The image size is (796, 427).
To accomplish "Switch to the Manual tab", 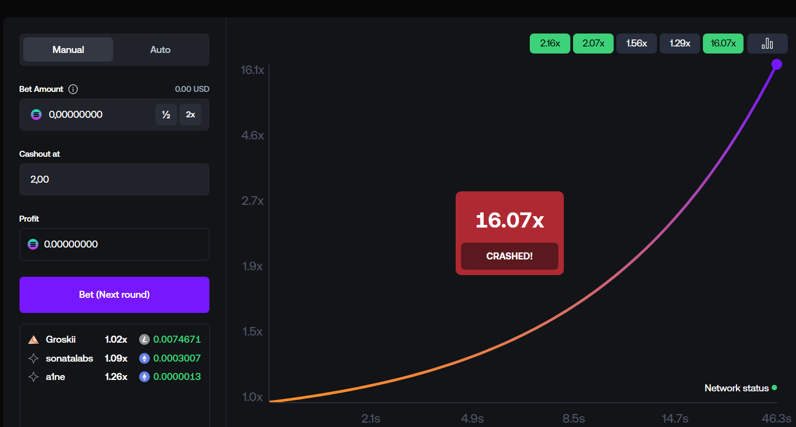I will 68,50.
